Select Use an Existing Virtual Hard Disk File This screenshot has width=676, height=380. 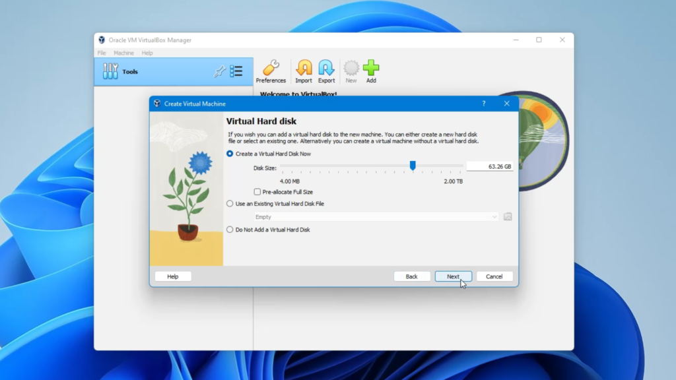[x=275, y=204]
